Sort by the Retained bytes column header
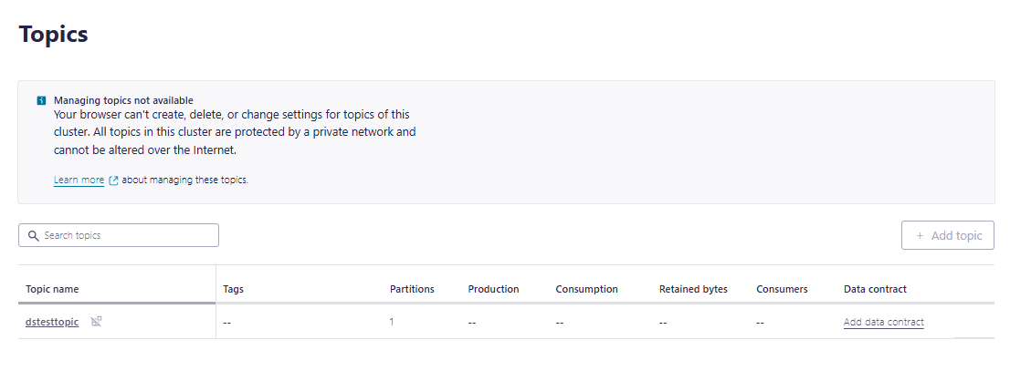The image size is (1031, 371). (x=693, y=289)
